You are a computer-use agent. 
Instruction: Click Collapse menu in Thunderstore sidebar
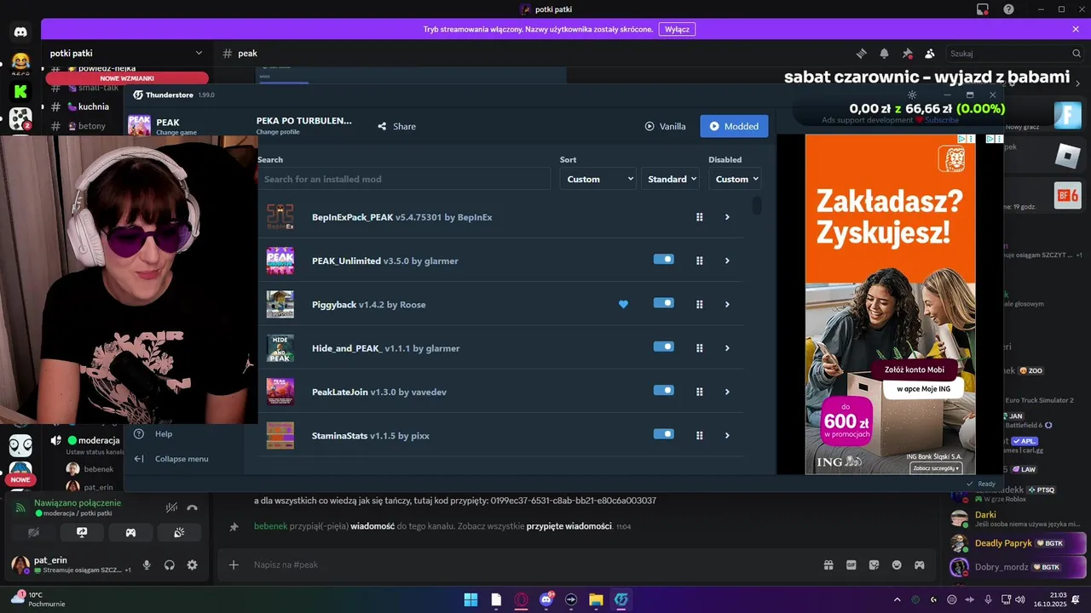tap(171, 458)
